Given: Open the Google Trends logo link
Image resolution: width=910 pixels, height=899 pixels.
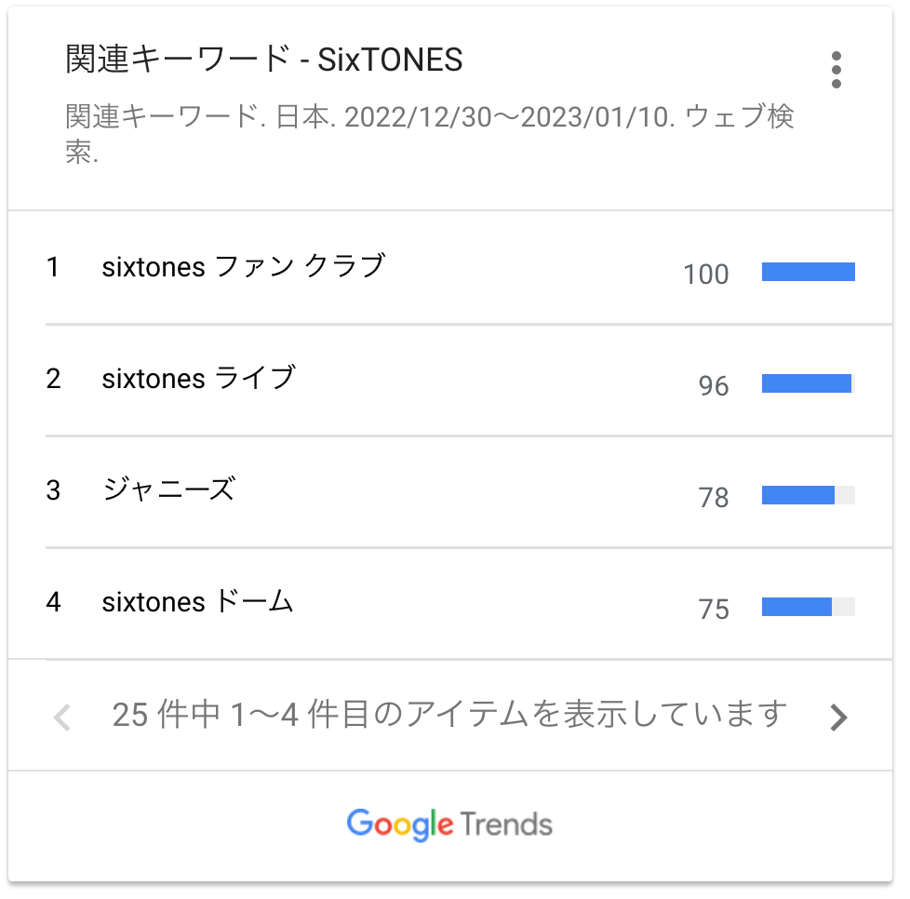Looking at the screenshot, I should click(449, 825).
